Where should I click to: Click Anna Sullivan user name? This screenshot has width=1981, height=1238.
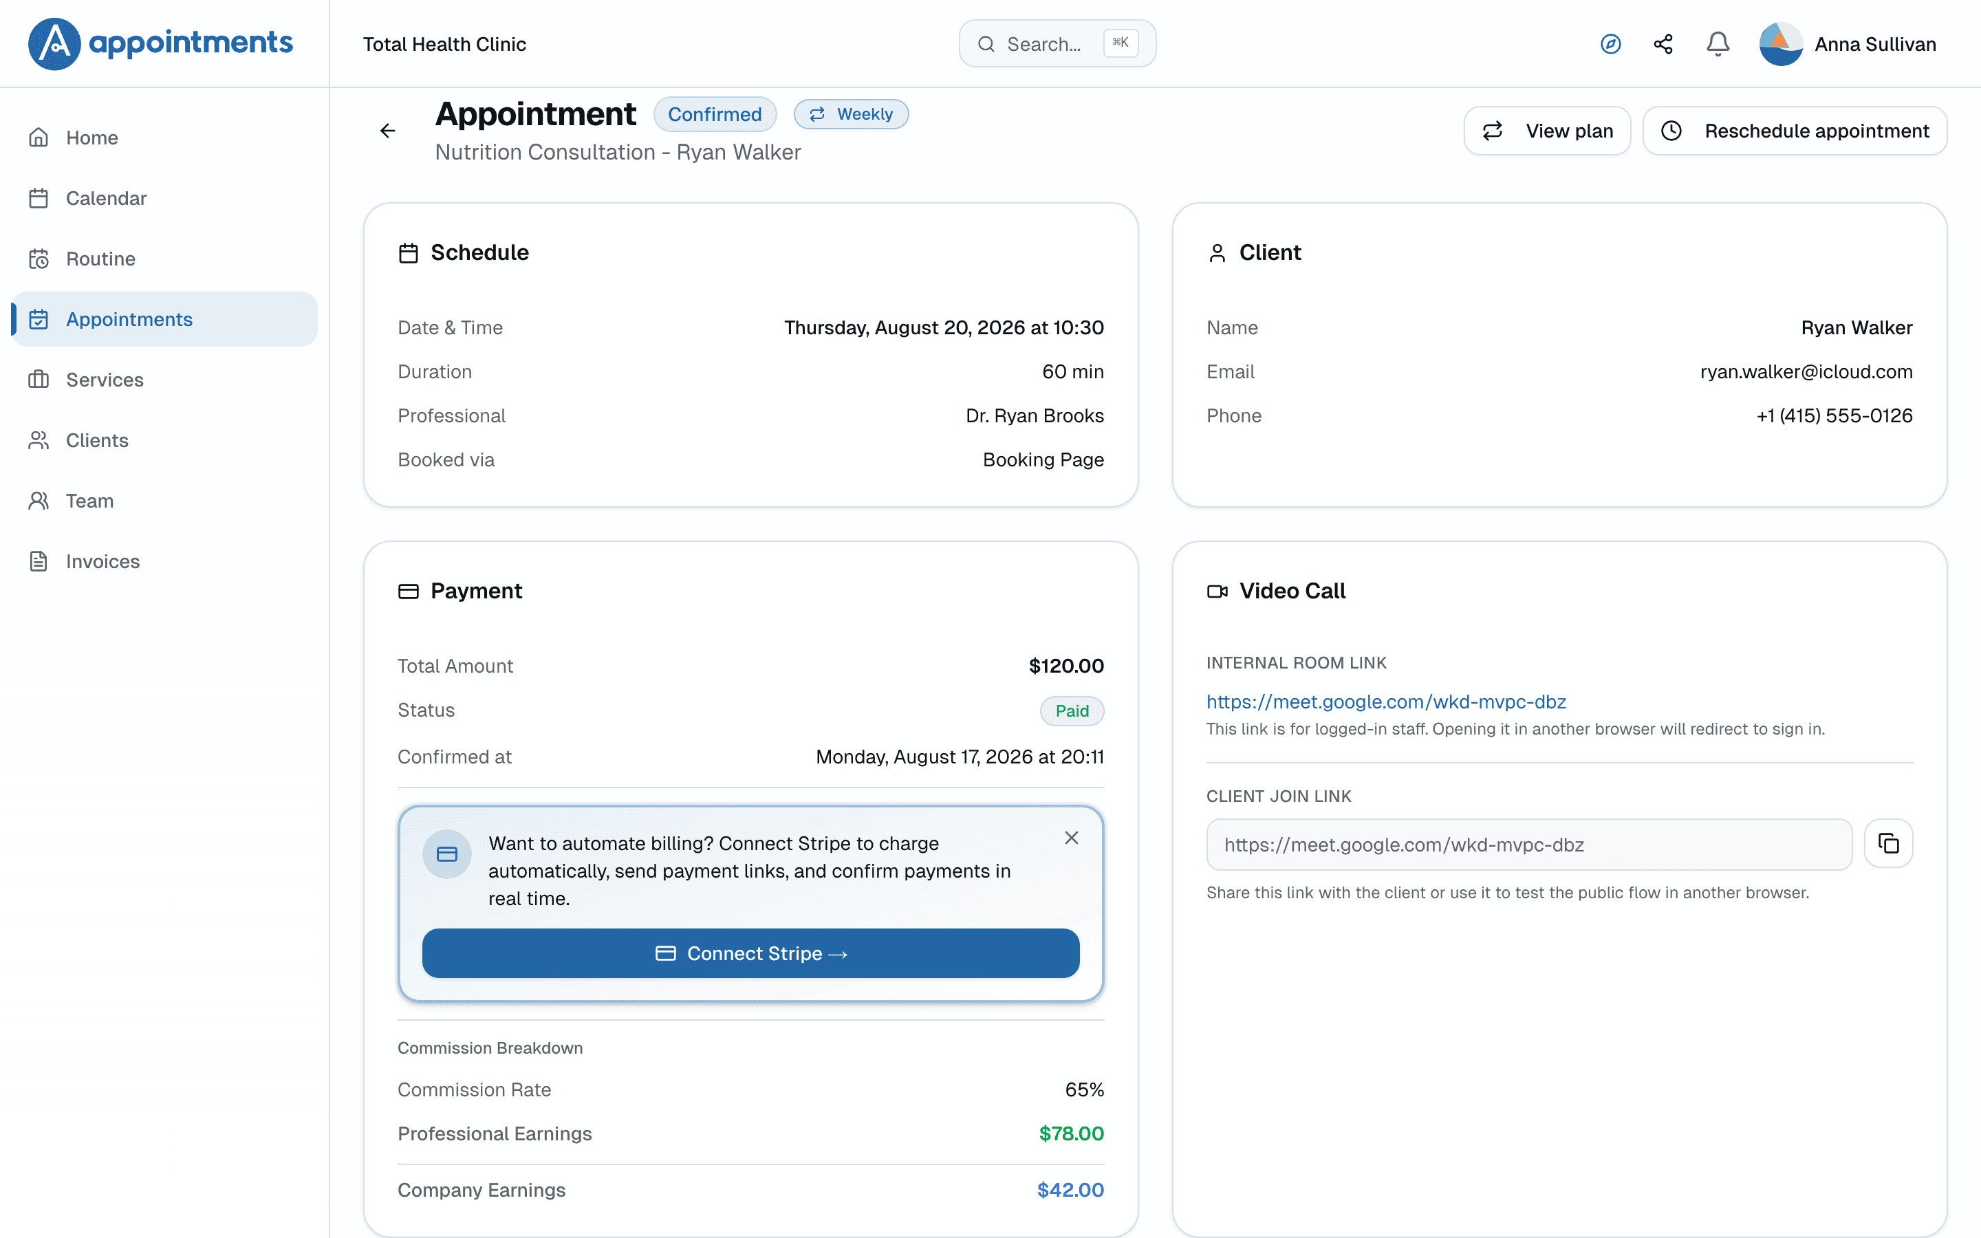[x=1874, y=44]
